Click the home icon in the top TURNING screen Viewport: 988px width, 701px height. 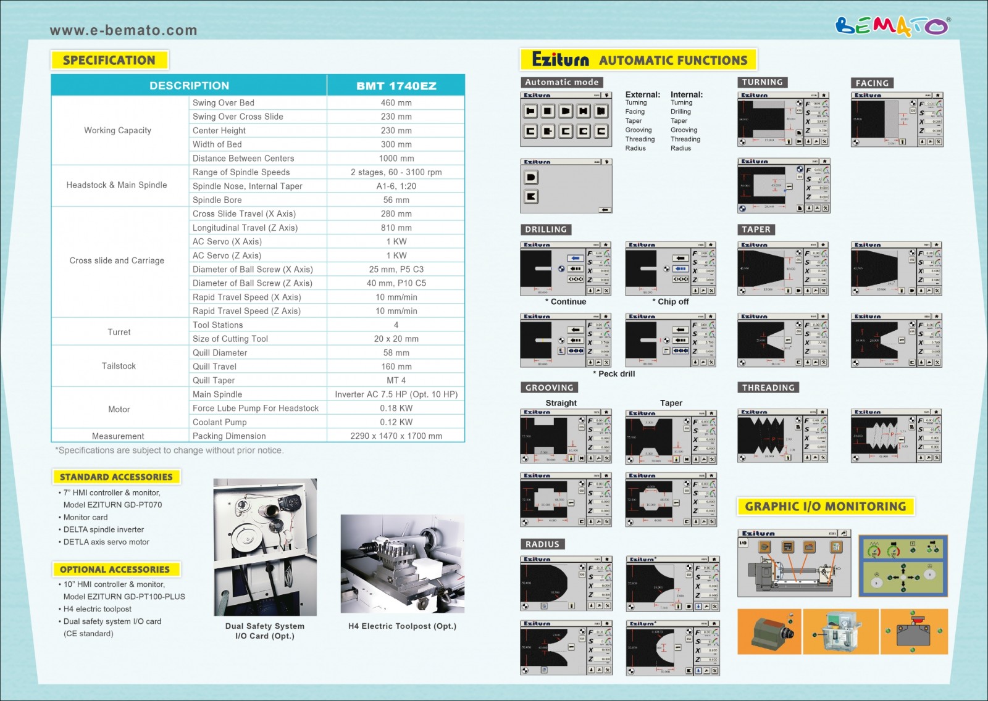(825, 95)
